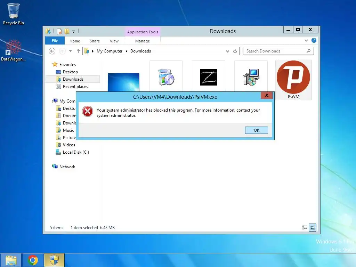Open the DataWagon desktop shortcut
356x267 pixels.
tap(14, 50)
